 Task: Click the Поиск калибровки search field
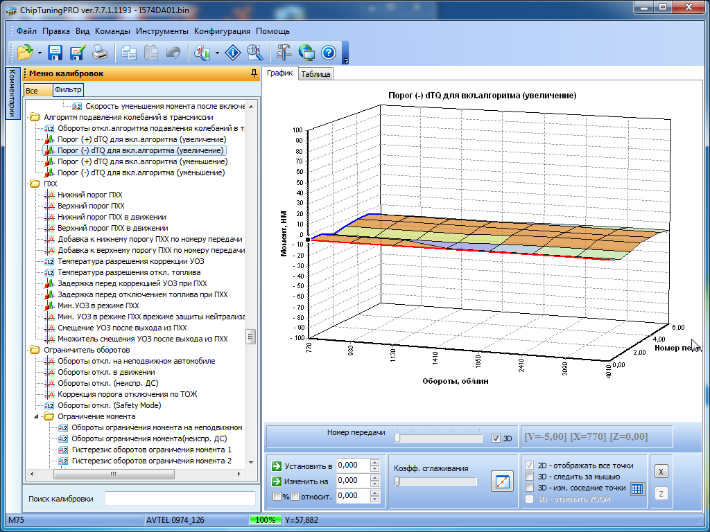click(x=180, y=499)
